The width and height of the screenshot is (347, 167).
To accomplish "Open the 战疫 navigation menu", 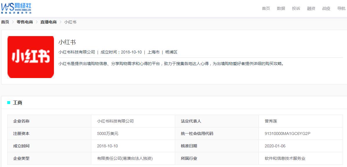I will click(x=326, y=8).
